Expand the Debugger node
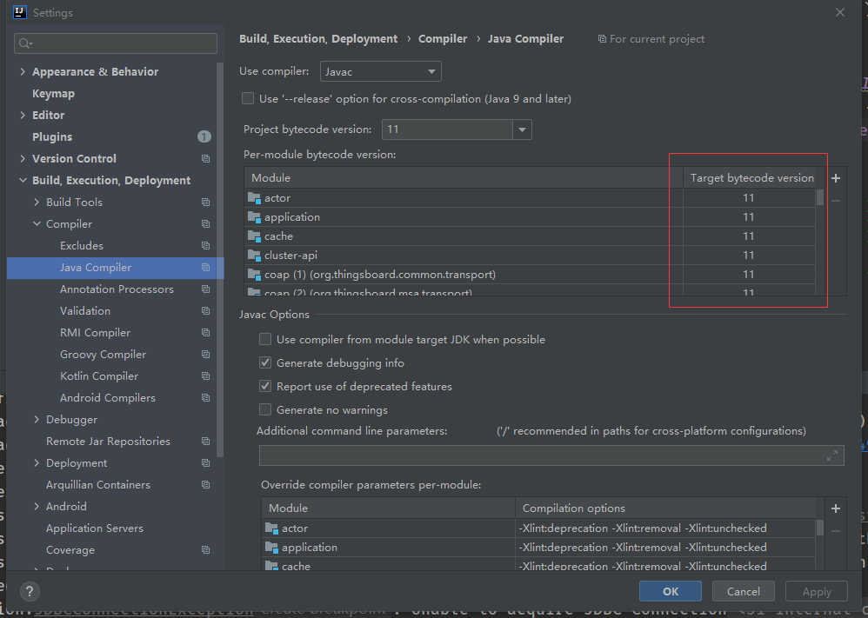 [37, 420]
